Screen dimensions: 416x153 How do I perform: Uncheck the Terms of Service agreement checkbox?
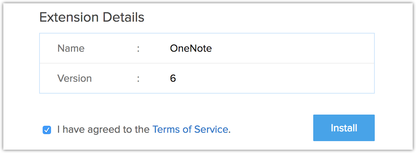tap(46, 130)
